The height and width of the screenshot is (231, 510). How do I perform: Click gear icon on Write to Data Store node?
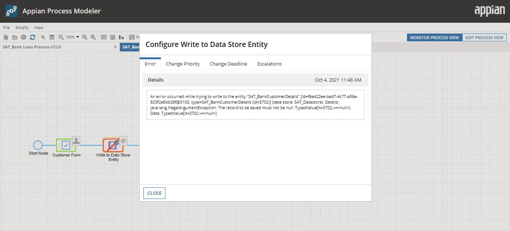123,140
